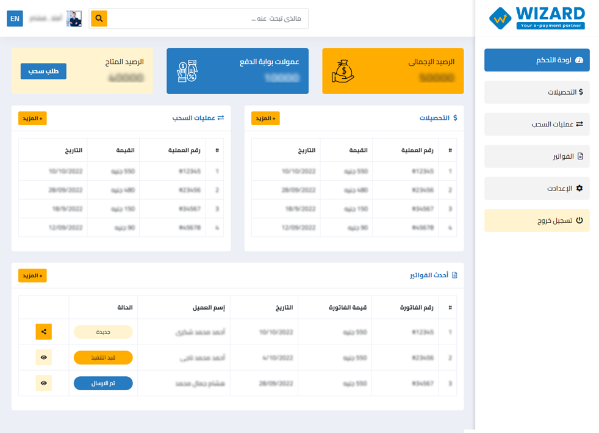Switch language with the EN button
599x433 pixels.
click(x=15, y=19)
